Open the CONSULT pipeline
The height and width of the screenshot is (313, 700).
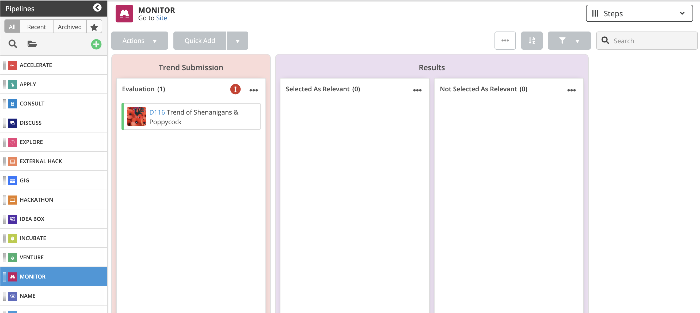pyautogui.click(x=54, y=104)
